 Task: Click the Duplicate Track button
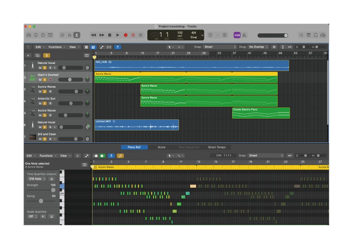(37, 55)
